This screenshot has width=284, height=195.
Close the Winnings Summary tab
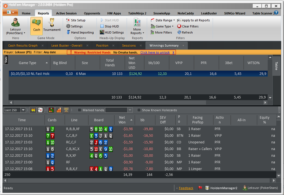click(183, 45)
